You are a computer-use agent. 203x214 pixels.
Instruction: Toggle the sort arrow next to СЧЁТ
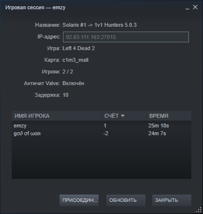coord(122,116)
